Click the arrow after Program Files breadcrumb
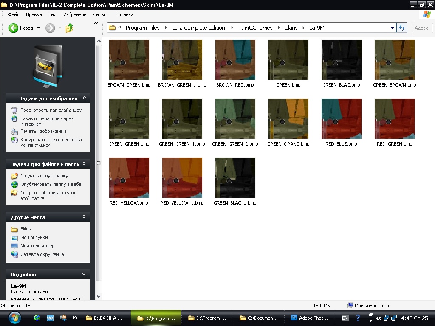The height and width of the screenshot is (326, 435). (166, 28)
